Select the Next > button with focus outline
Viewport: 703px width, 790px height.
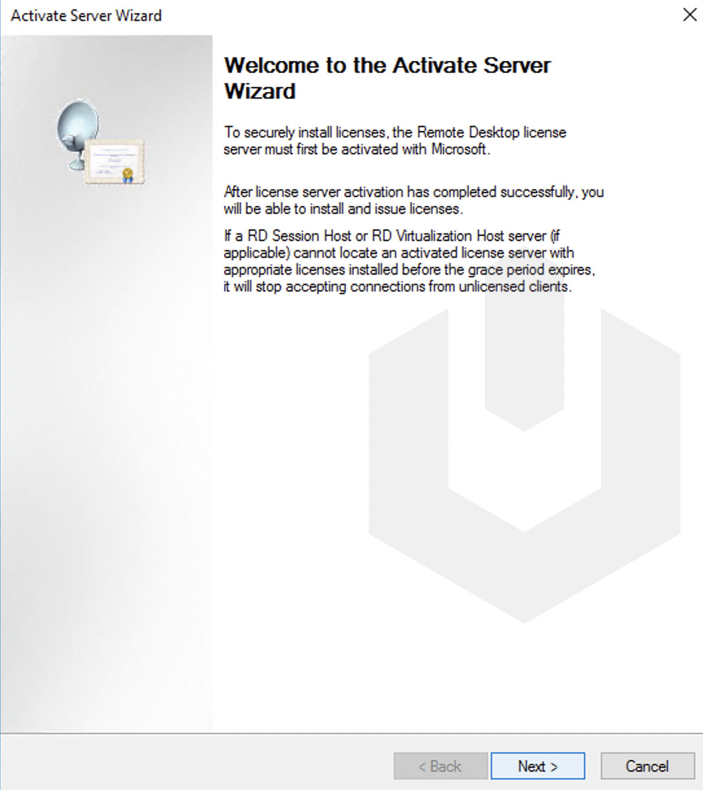tap(537, 766)
